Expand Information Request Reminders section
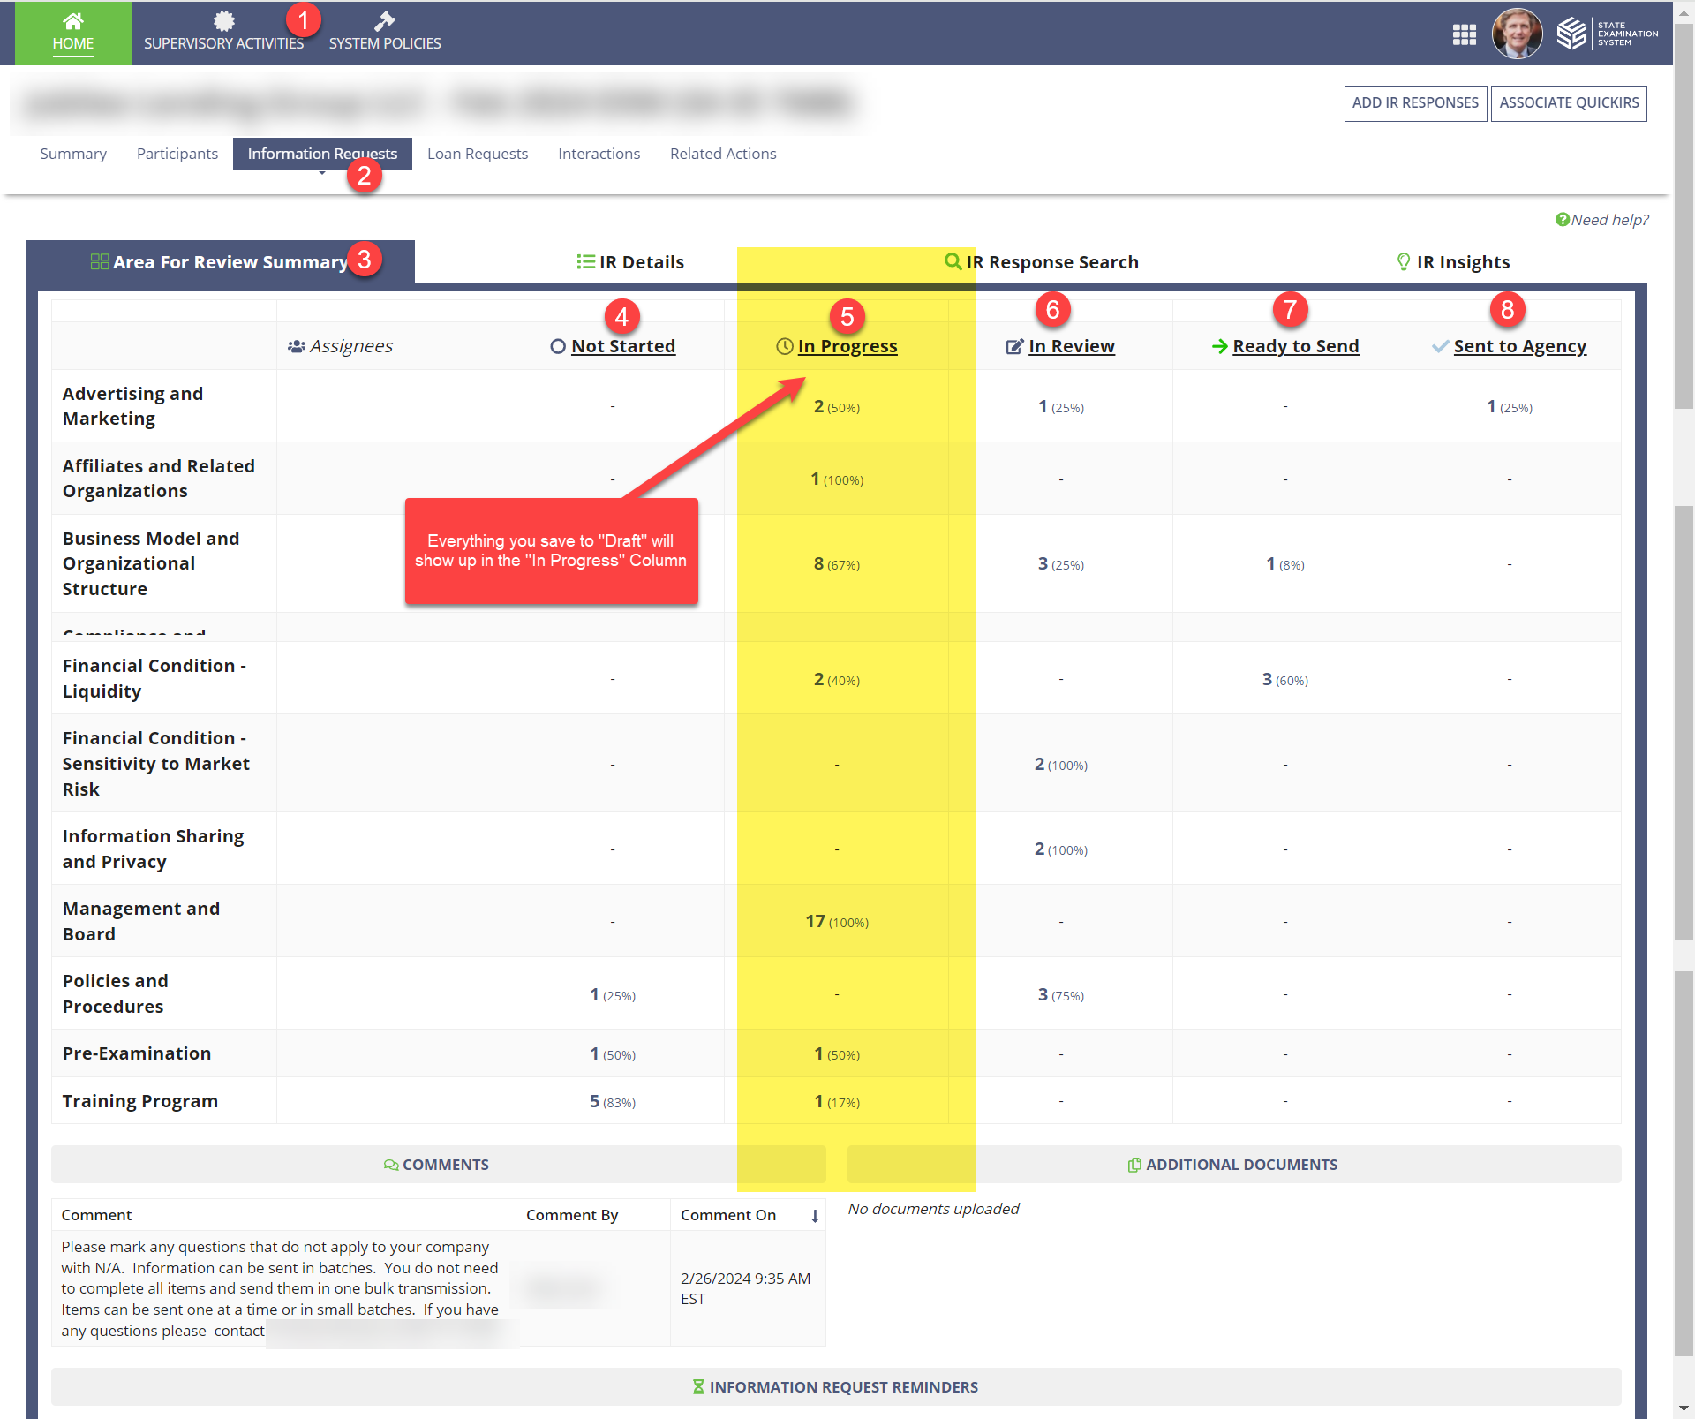Image resolution: width=1695 pixels, height=1419 pixels. point(835,1387)
